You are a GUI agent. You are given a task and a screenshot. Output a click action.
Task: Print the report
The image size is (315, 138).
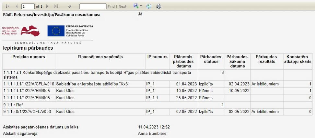[159, 6]
